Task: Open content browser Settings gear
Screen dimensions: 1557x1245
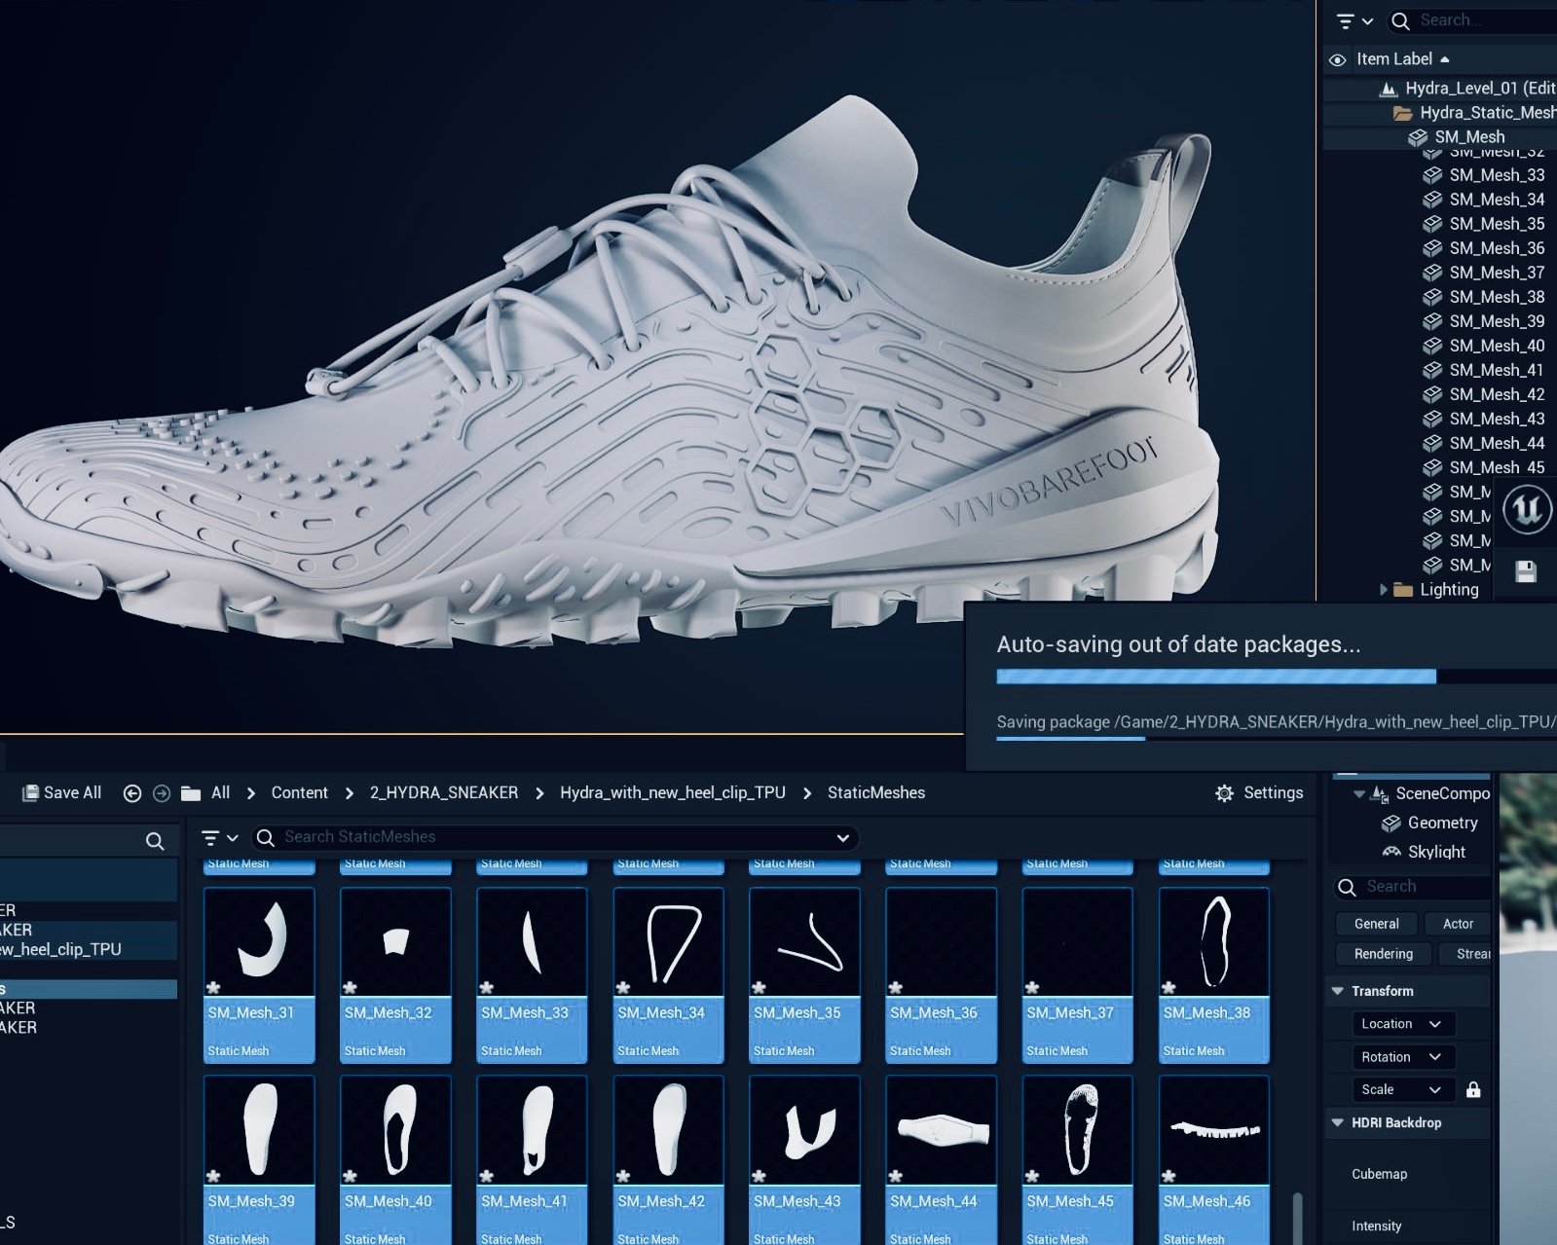Action: tap(1224, 793)
